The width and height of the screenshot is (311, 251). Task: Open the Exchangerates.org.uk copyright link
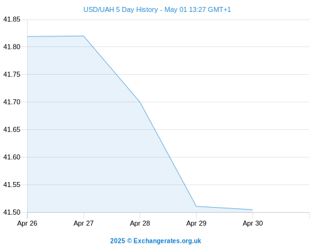coord(156,241)
